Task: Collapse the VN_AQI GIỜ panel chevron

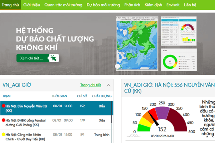Action: click(x=108, y=85)
